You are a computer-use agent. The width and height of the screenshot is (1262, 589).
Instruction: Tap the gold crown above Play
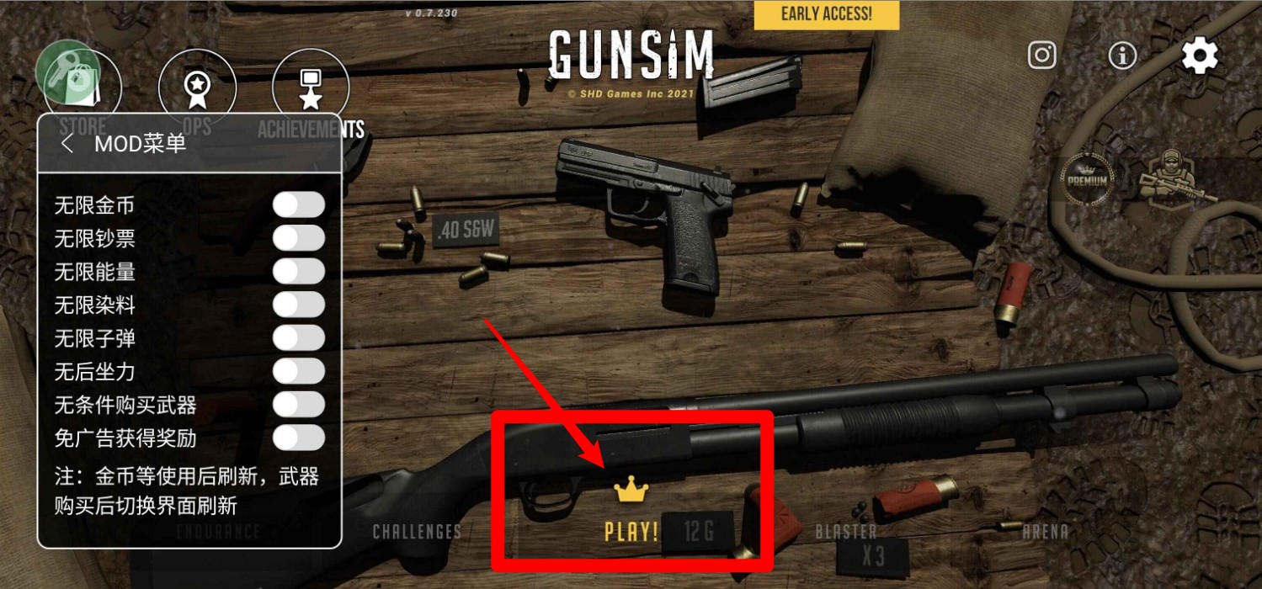pyautogui.click(x=630, y=489)
